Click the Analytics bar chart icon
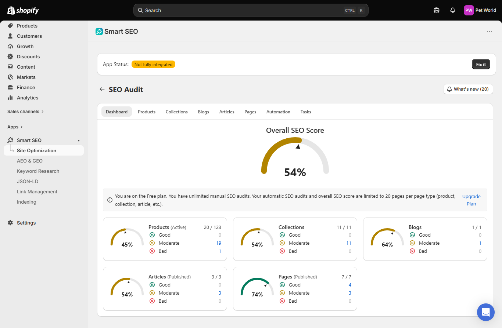The height and width of the screenshot is (328, 502). (10, 98)
